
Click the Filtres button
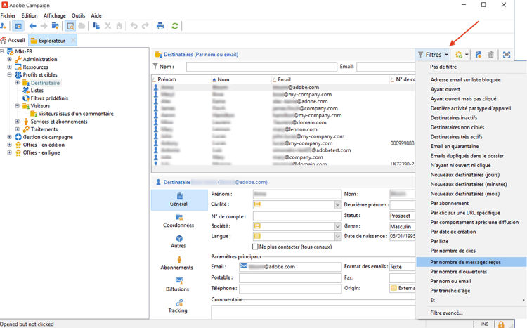[x=433, y=55]
